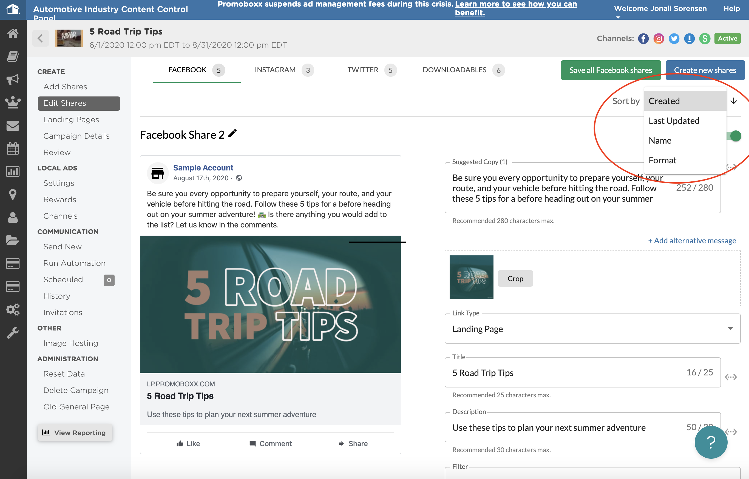The width and height of the screenshot is (749, 479).
Task: Click the Save all Facebook shares button
Action: (611, 70)
